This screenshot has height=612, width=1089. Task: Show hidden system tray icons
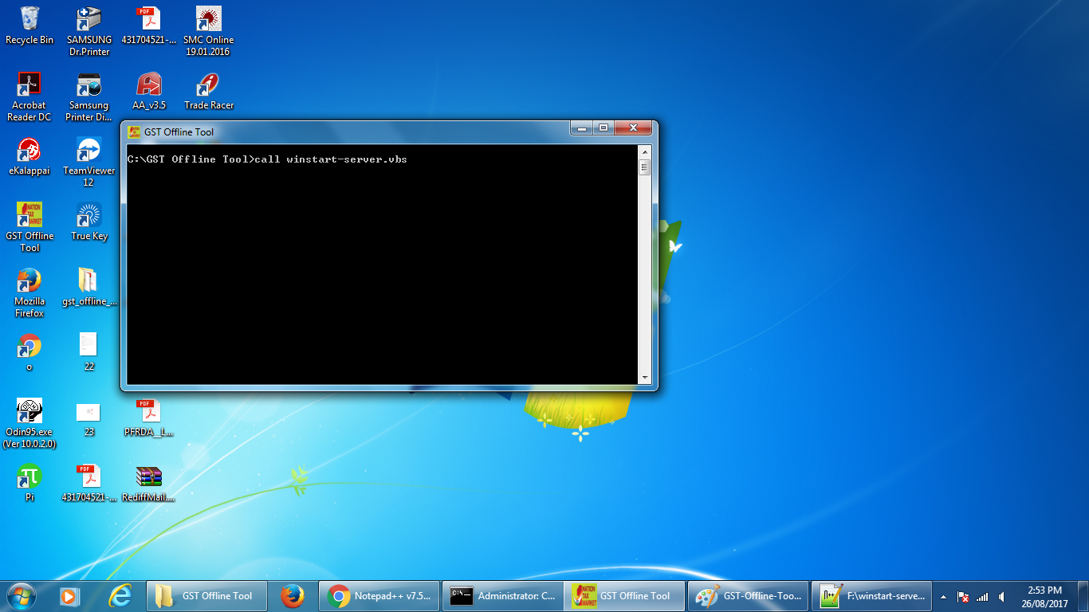coord(943,596)
